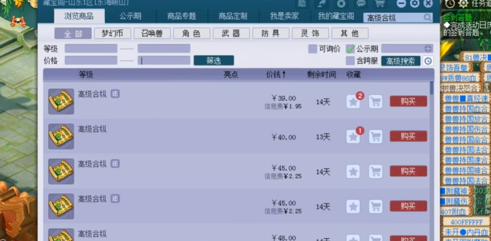Open search history clock icon beside 高级搜索
Screen dimensions: 491x241
(x=428, y=61)
